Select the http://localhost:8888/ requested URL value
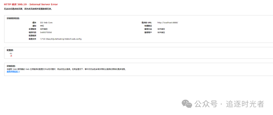Image resolution: width=273 pixels, height=115 pixels. coord(168,23)
